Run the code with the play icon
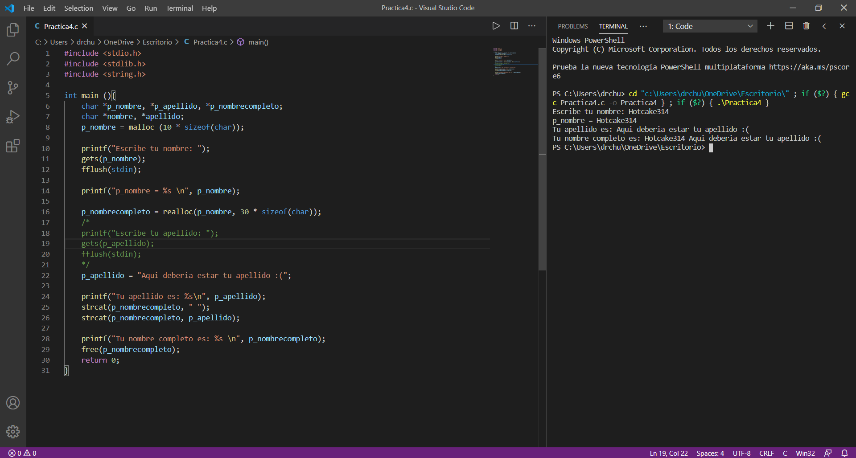This screenshot has height=458, width=856. point(496,26)
